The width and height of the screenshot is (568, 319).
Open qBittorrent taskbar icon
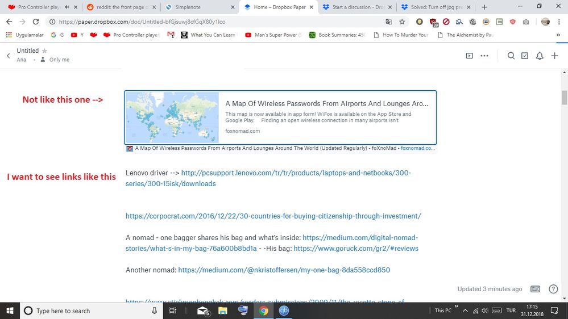point(284,310)
